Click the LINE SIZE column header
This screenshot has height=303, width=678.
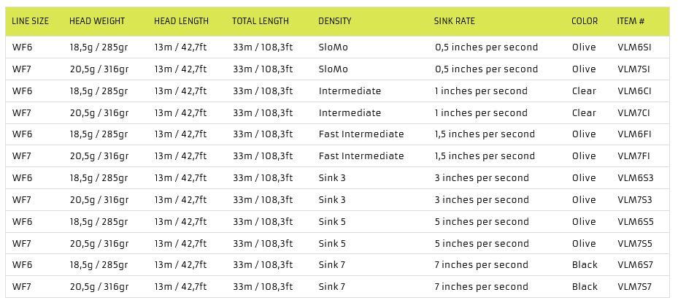[30, 20]
